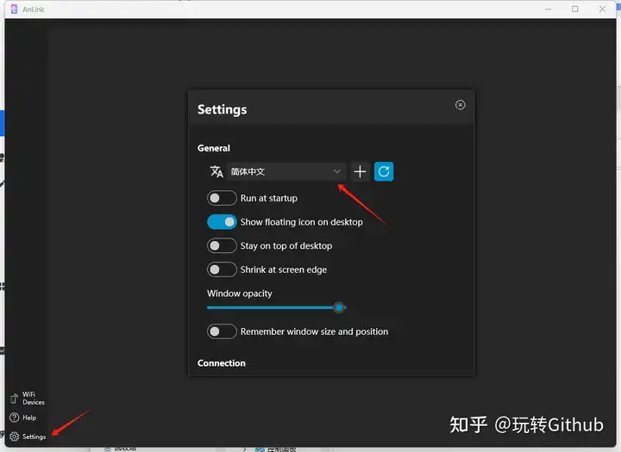The width and height of the screenshot is (621, 452).
Task: Enable the Run at startup toggle
Action: click(222, 198)
